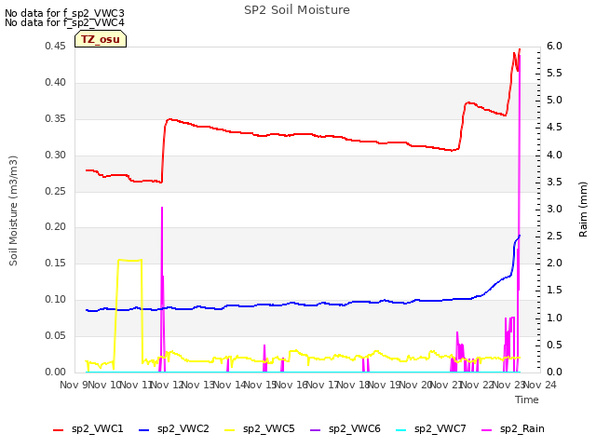Click the 0.30 left axis tick label
The height and width of the screenshot is (447, 596).
[x=56, y=156]
